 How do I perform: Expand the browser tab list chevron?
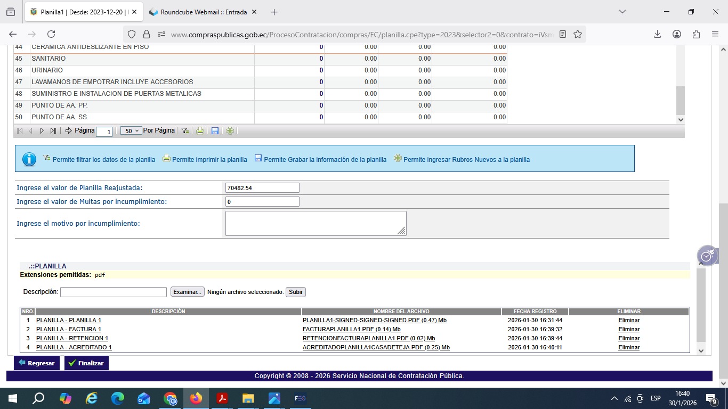click(622, 12)
